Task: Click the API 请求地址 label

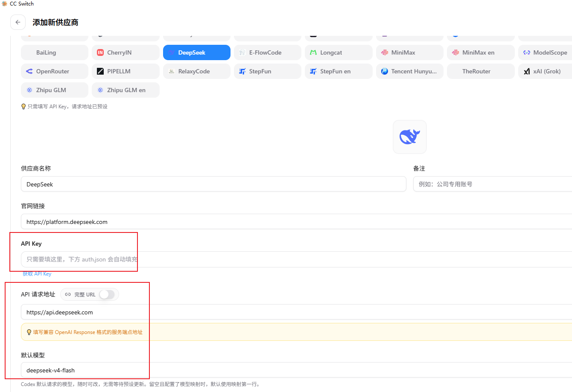Action: point(38,294)
